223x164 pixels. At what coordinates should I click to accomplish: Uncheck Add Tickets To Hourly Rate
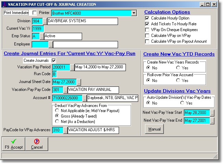pyautogui.click(x=147, y=24)
